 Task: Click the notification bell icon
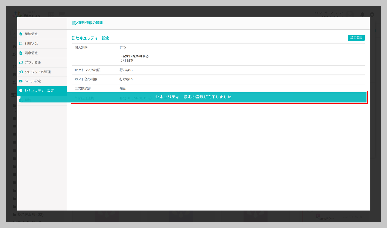tap(362, 14)
